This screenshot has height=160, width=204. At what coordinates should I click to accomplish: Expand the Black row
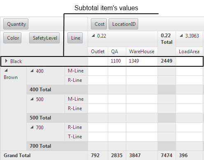tap(6, 61)
